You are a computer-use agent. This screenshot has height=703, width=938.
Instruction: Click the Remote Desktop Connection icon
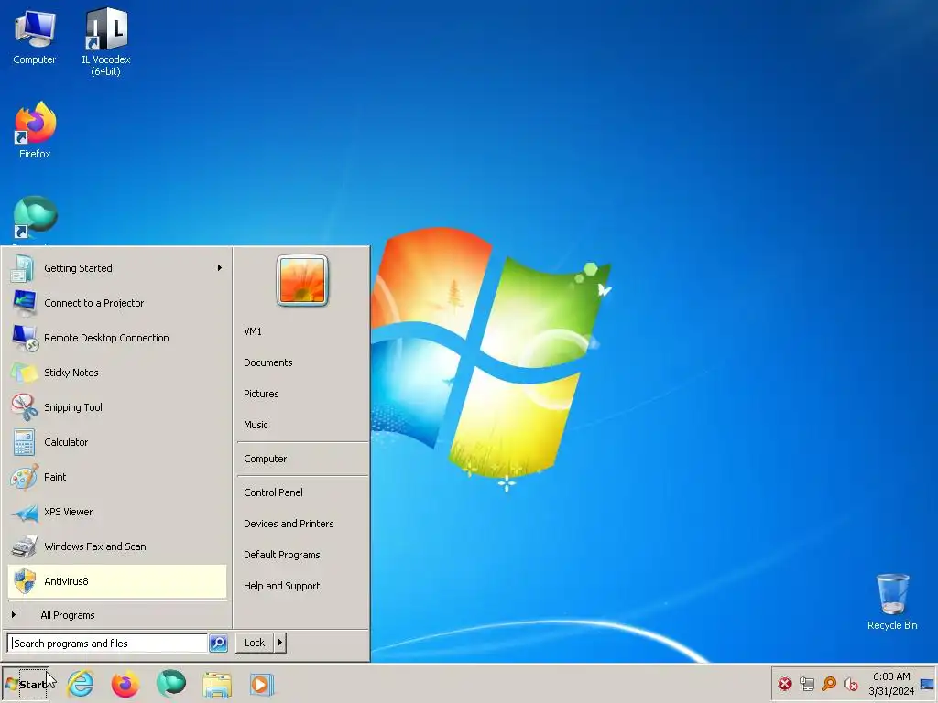[25, 338]
